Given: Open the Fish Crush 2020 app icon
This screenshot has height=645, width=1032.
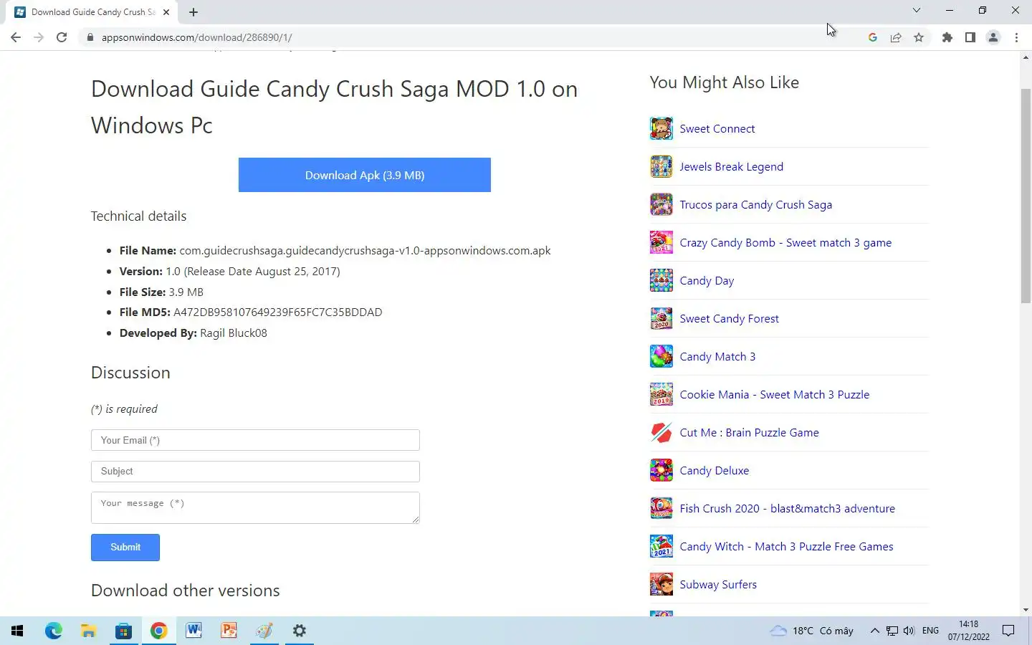Looking at the screenshot, I should pos(661,509).
